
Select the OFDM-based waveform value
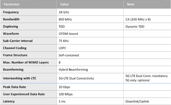(x=68, y=34)
